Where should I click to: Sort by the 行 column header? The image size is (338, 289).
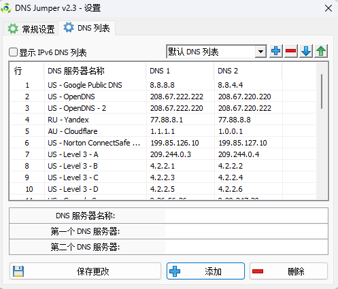tap(27, 71)
